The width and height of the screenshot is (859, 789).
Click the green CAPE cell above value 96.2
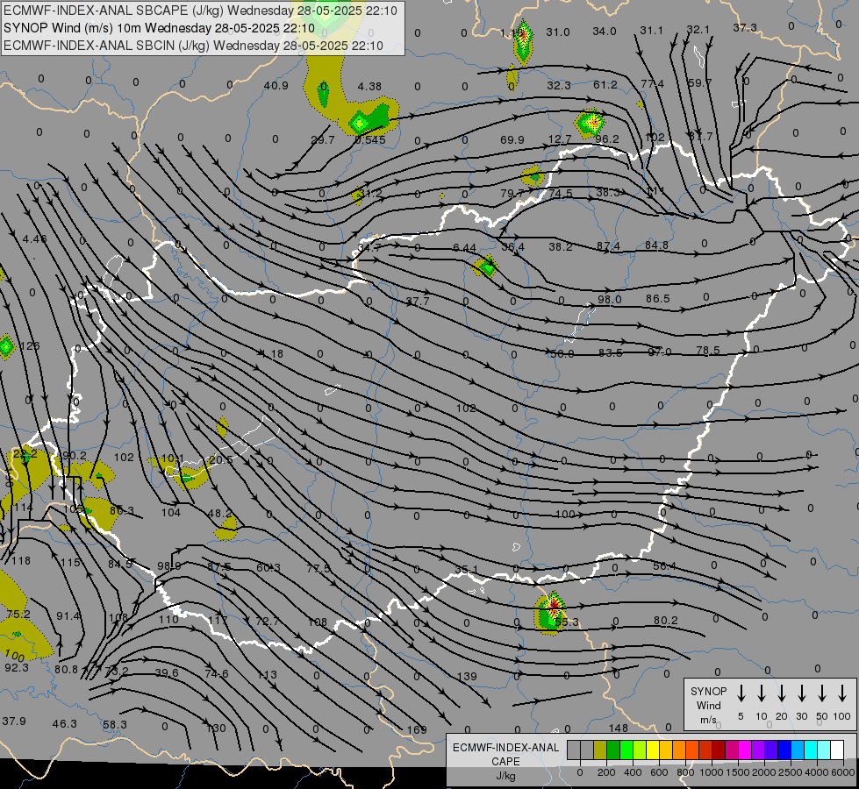click(590, 124)
